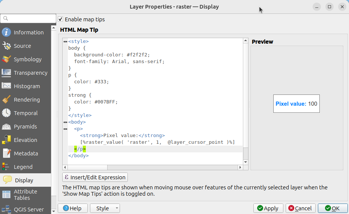This screenshot has width=349, height=214.
Task: Open the Pyramids section icon
Action: point(6,127)
